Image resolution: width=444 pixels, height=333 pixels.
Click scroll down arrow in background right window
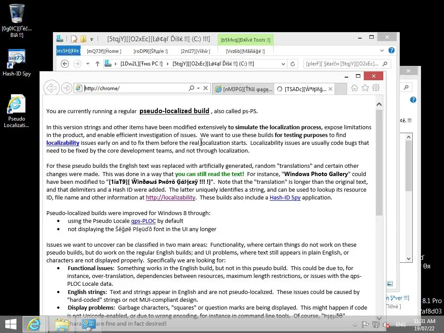point(408,258)
